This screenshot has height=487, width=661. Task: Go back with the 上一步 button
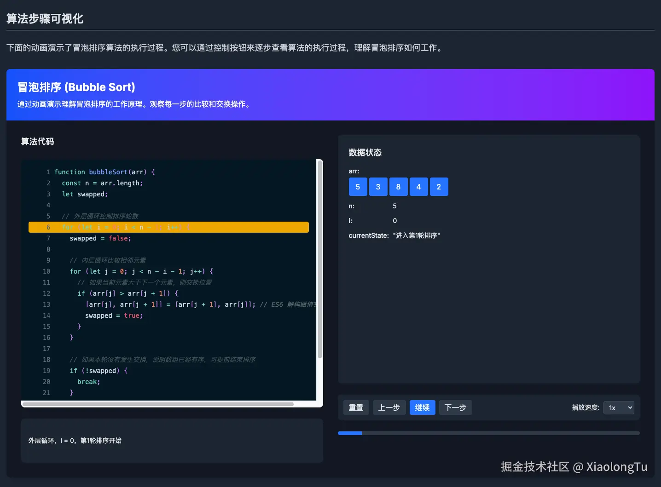click(x=389, y=407)
